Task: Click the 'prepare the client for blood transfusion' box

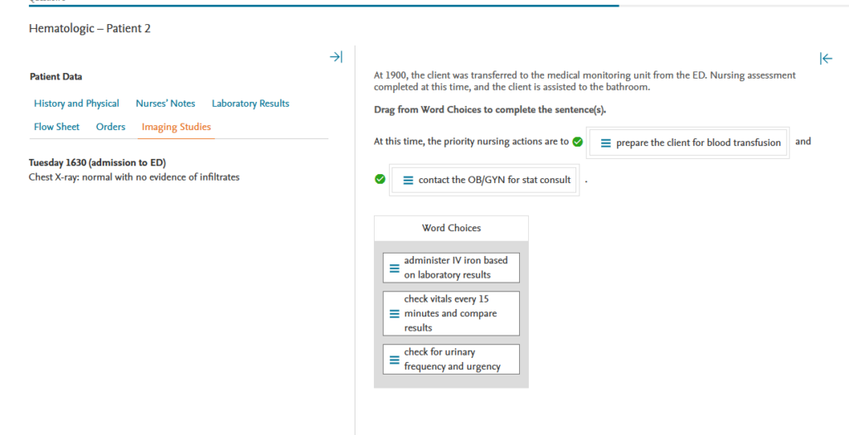Action: tap(697, 143)
